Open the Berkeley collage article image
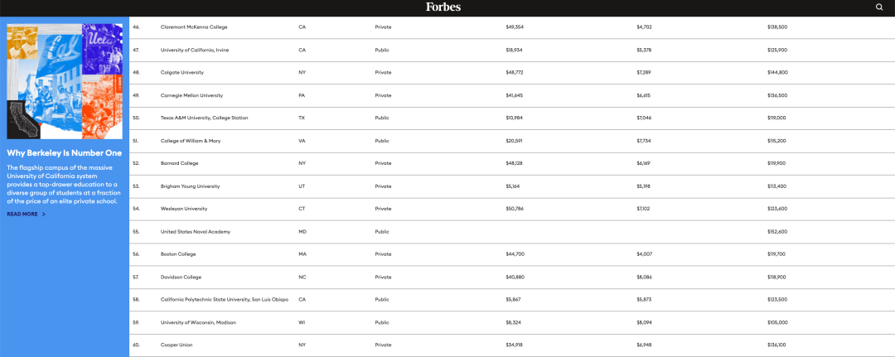The height and width of the screenshot is (357, 895). [x=65, y=81]
